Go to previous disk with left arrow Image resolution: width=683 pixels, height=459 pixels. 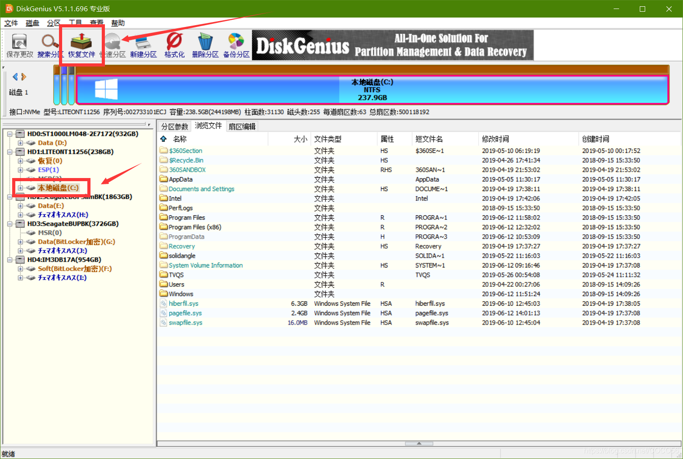(x=15, y=77)
